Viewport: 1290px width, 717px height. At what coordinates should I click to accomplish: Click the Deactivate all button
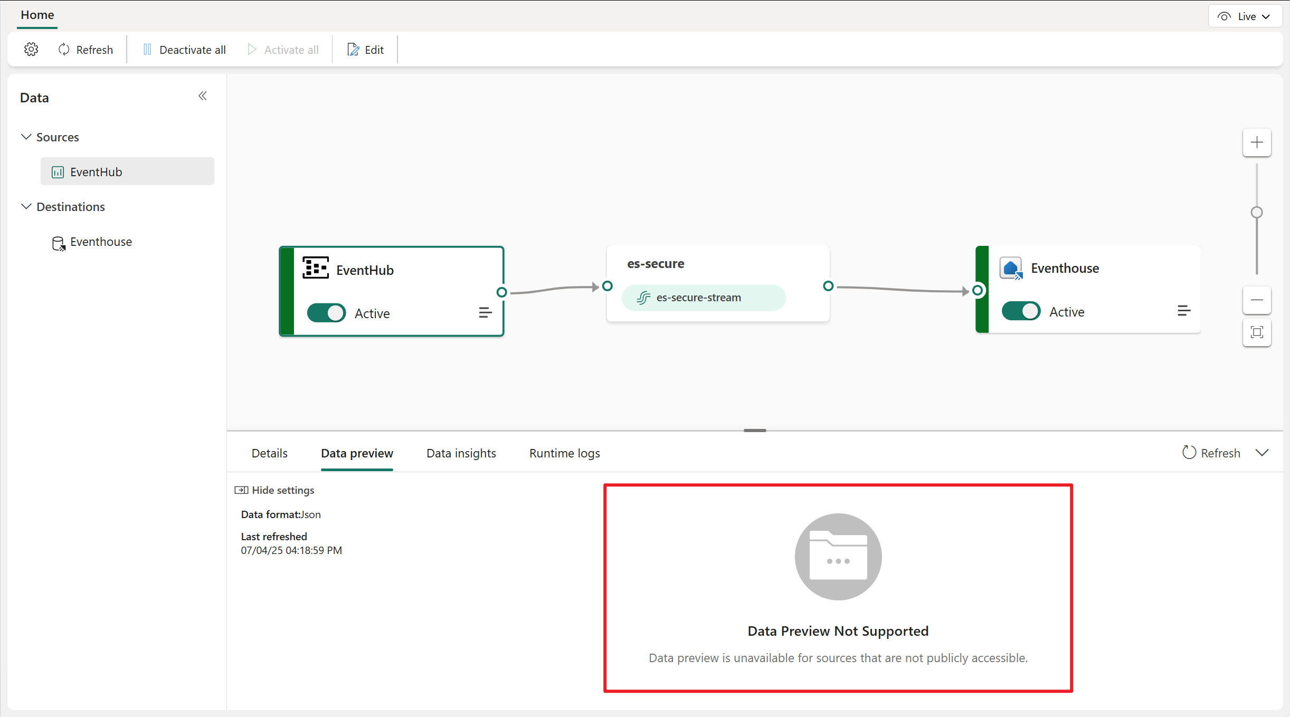click(x=184, y=50)
